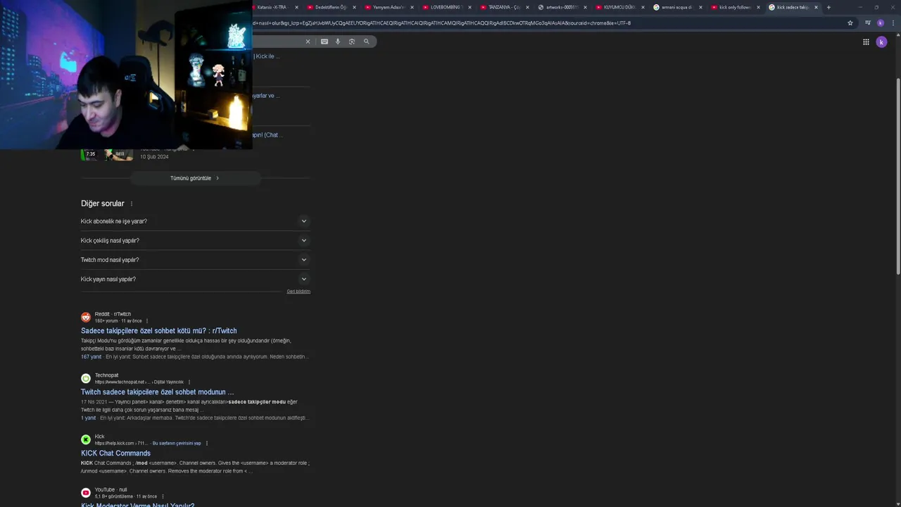Viewport: 901px width, 507px height.
Task: Click 'Bu sayfanın çevirisini yap' translate link
Action: tap(177, 444)
